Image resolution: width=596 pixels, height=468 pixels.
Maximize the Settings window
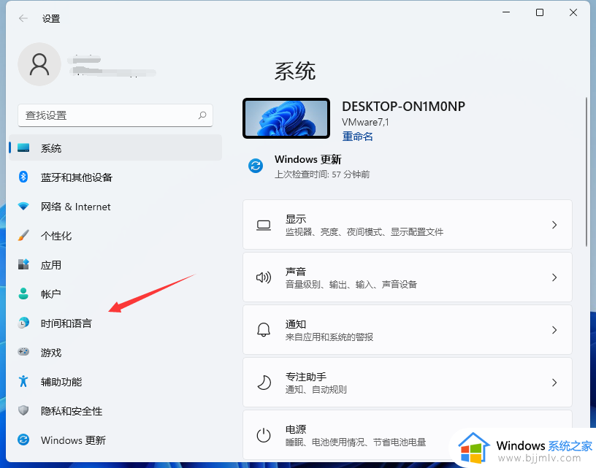[539, 12]
